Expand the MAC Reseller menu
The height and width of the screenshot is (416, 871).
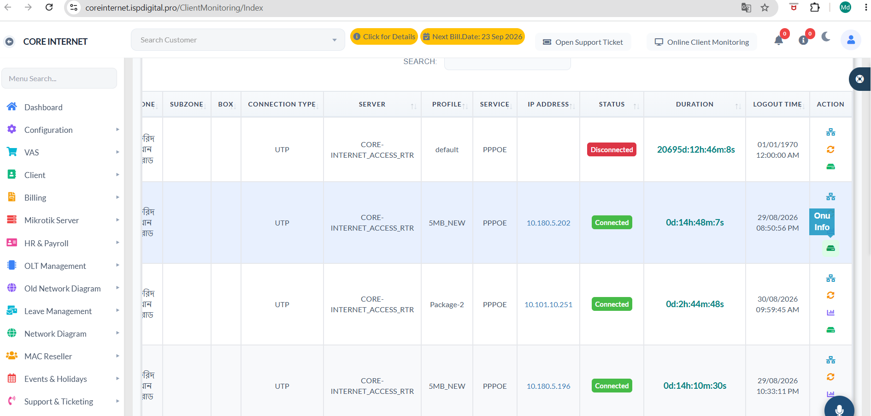[x=63, y=357]
